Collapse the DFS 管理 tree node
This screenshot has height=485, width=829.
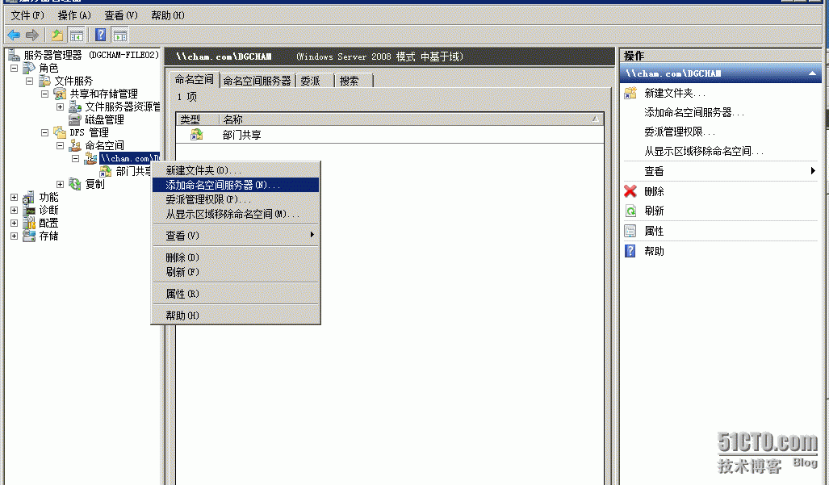(45, 132)
